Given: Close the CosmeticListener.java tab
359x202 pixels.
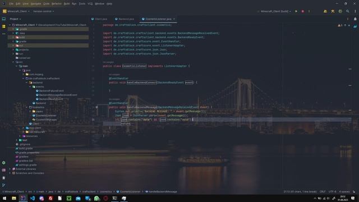Looking at the screenshot, I should pyautogui.click(x=174, y=19).
